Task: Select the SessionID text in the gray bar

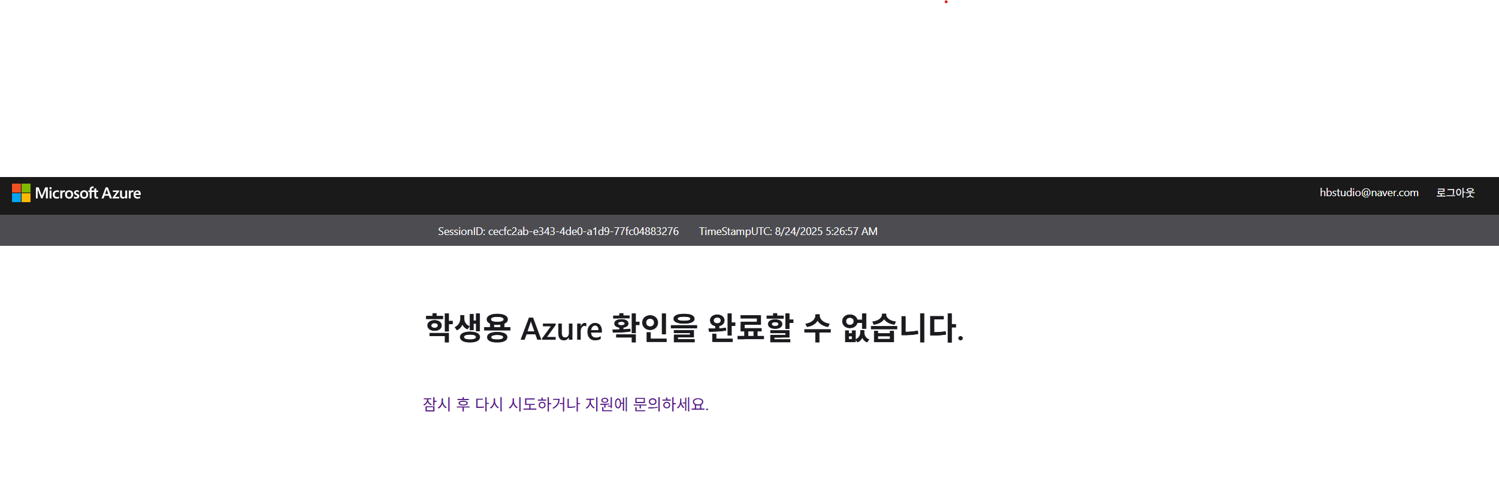Action: coord(558,231)
